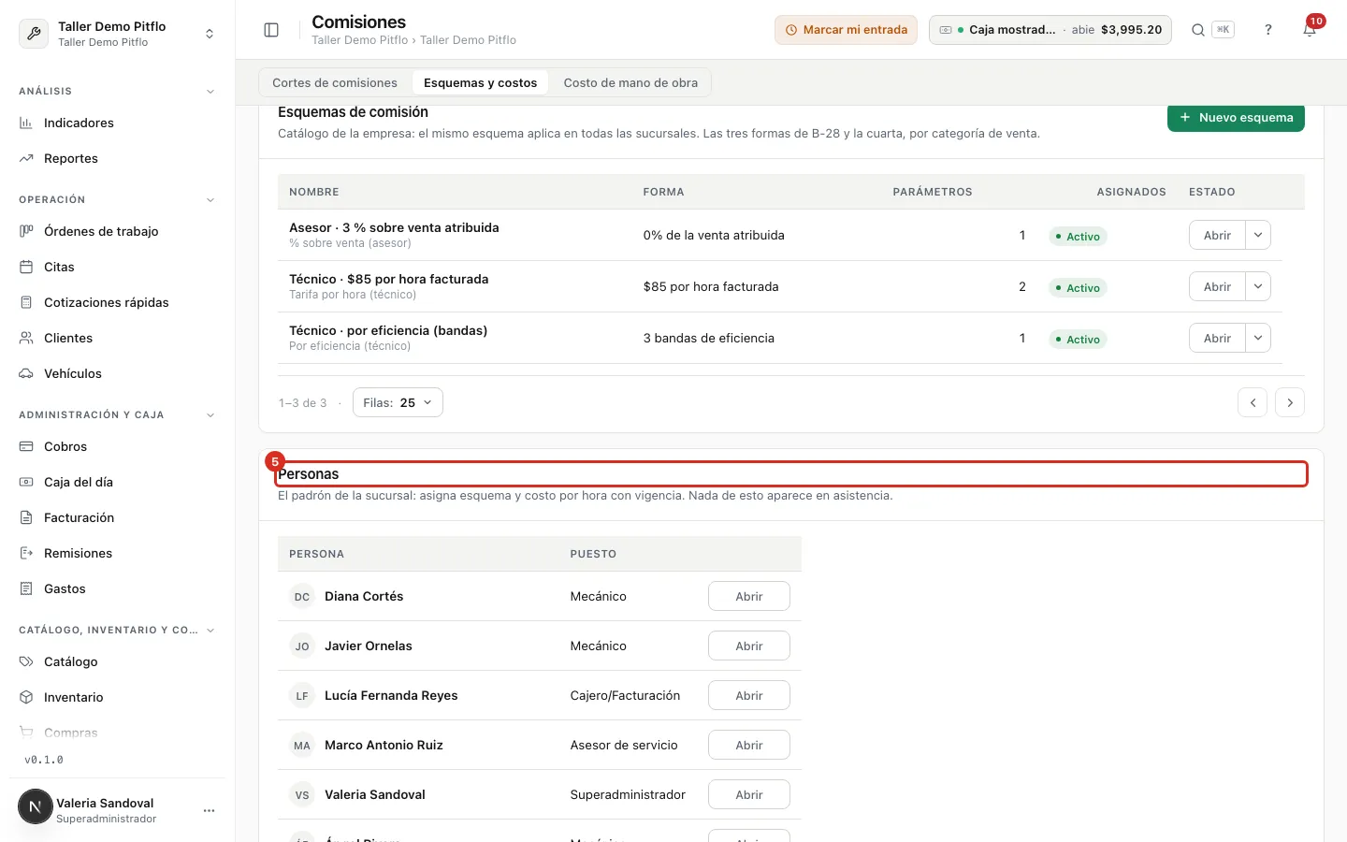Switch to Cortes de comisiones tab
Viewport: 1347px width, 842px height.
[335, 82]
